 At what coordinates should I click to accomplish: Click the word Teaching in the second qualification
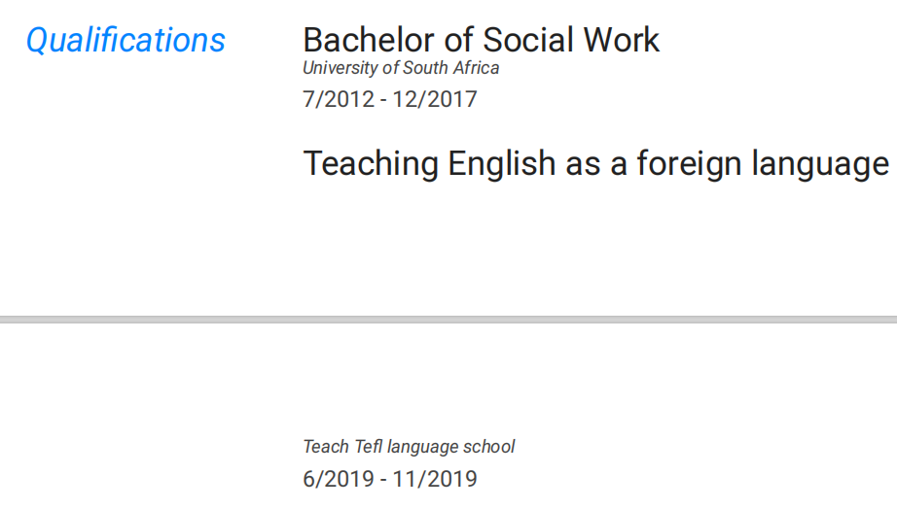(x=371, y=163)
